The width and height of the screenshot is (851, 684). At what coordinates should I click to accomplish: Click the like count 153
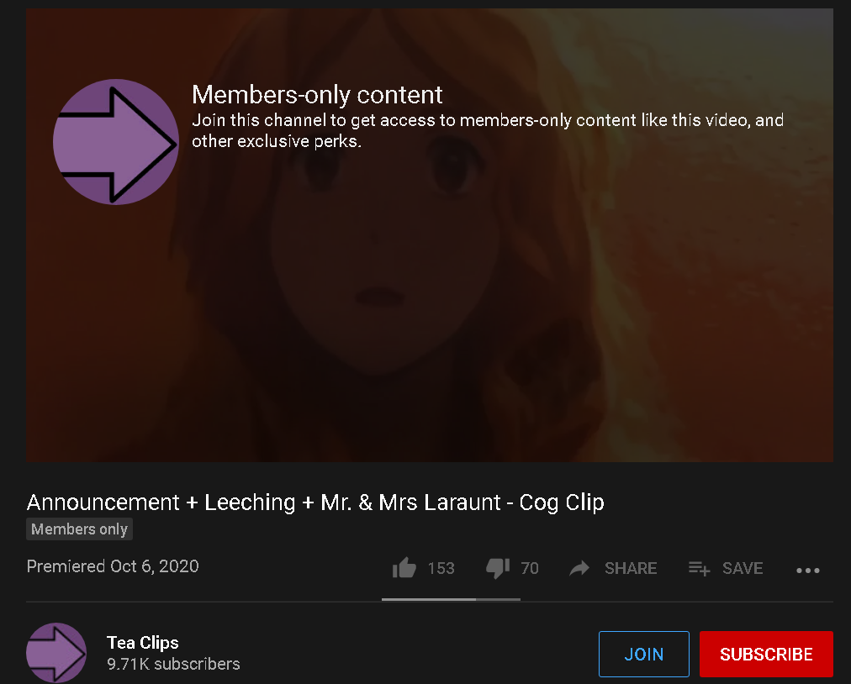pos(441,568)
